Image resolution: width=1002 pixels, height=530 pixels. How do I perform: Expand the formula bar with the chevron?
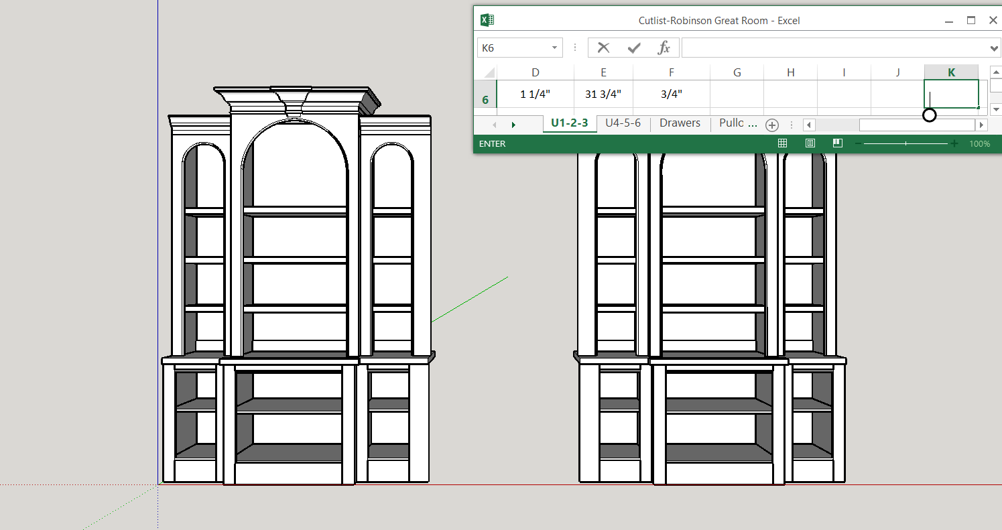pyautogui.click(x=994, y=48)
